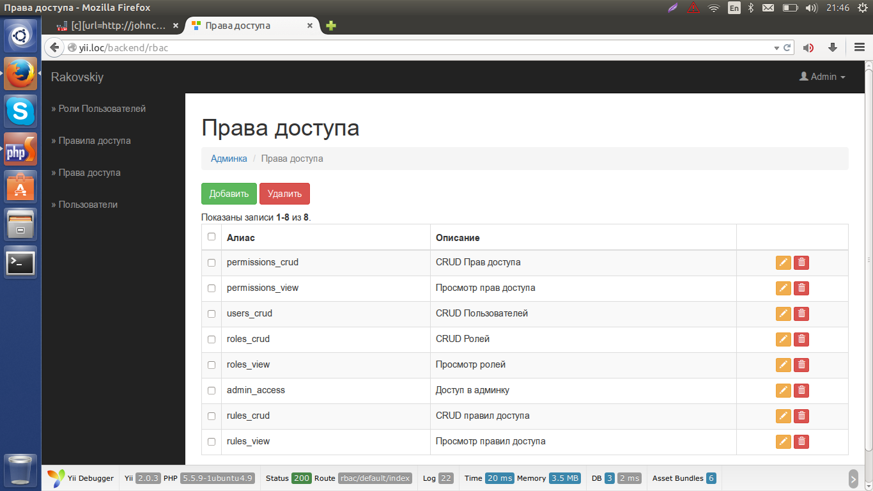Image resolution: width=873 pixels, height=491 pixels.
Task: Launch Skype from the Ubuntu dock
Action: click(20, 111)
